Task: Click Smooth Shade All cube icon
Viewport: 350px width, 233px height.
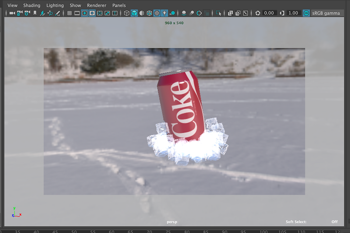Action: coord(134,13)
